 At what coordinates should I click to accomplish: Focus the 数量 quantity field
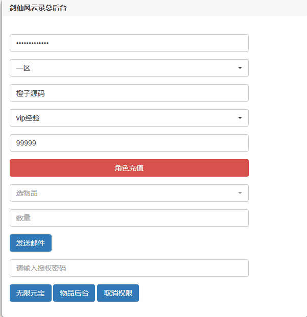129,218
